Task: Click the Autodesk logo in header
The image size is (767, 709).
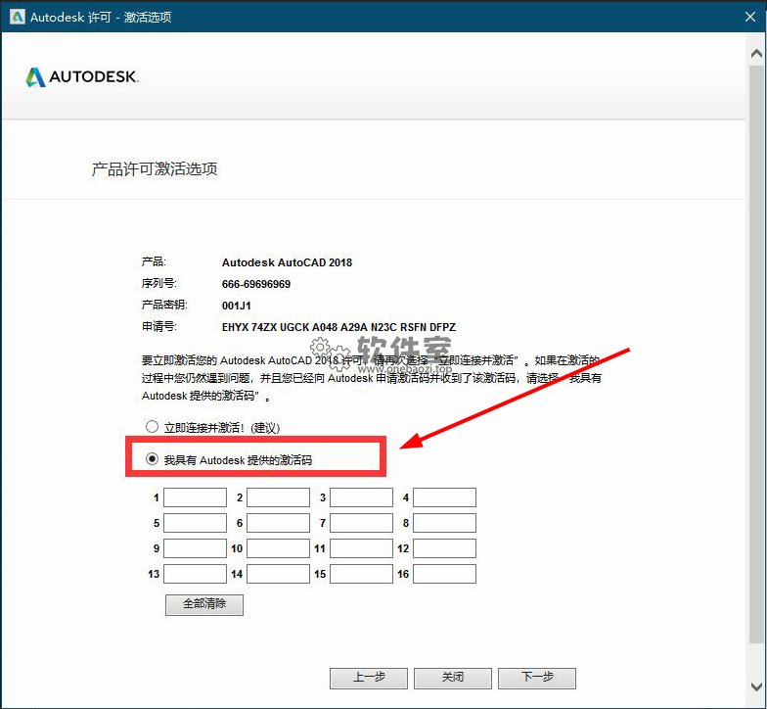Action: pyautogui.click(x=82, y=76)
